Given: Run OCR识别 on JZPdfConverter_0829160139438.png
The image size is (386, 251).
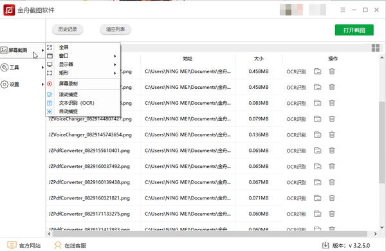Looking at the screenshot, I should 296,183.
